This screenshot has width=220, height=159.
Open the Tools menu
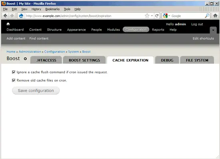(67, 9)
